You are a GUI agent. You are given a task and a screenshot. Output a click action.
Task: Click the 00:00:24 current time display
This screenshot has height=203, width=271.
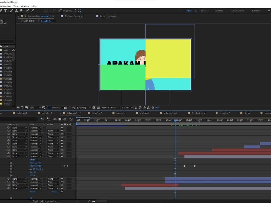56,108
